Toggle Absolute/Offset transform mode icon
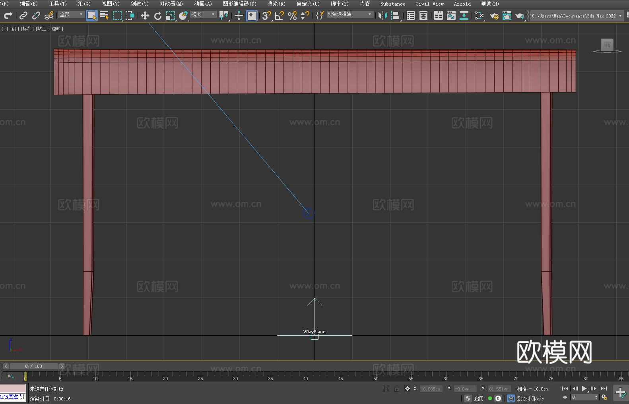This screenshot has width=629, height=404. pyautogui.click(x=408, y=389)
